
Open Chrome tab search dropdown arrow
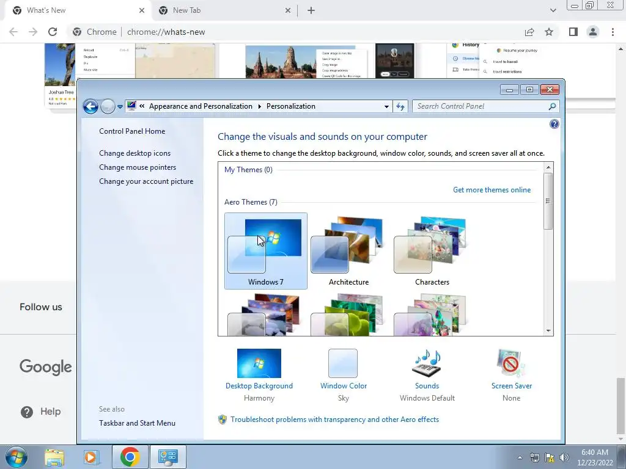tap(553, 10)
